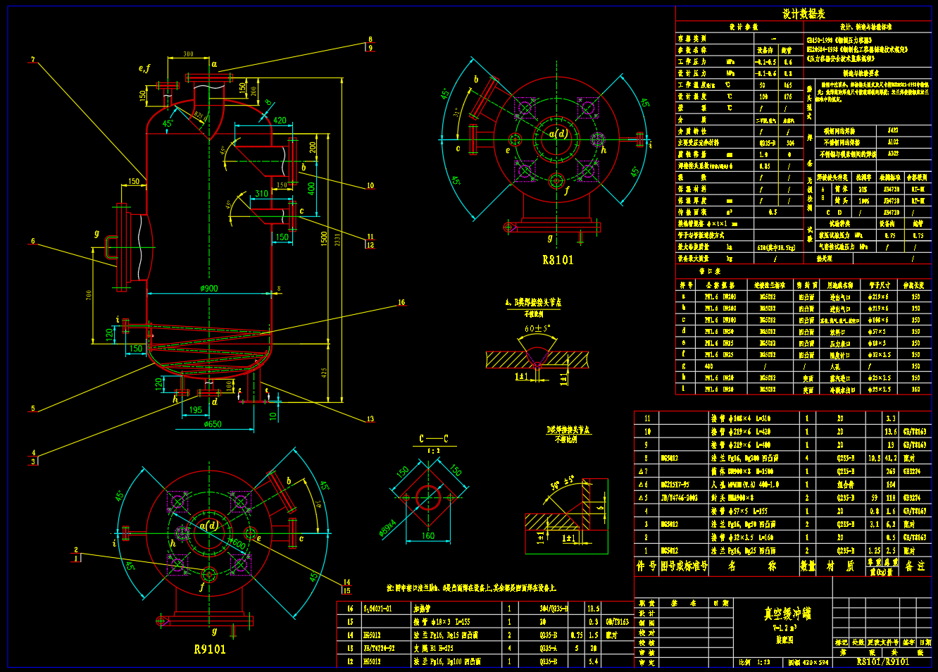
Task: Select the R8101/R9101 drawing number cell
Action: click(882, 661)
